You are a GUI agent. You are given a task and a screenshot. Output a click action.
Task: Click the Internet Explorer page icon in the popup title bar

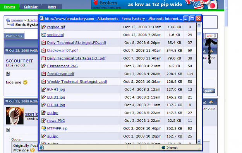[41, 19]
